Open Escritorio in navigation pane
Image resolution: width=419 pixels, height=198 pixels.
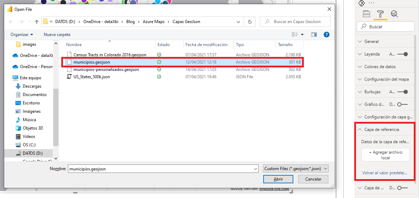31,103
